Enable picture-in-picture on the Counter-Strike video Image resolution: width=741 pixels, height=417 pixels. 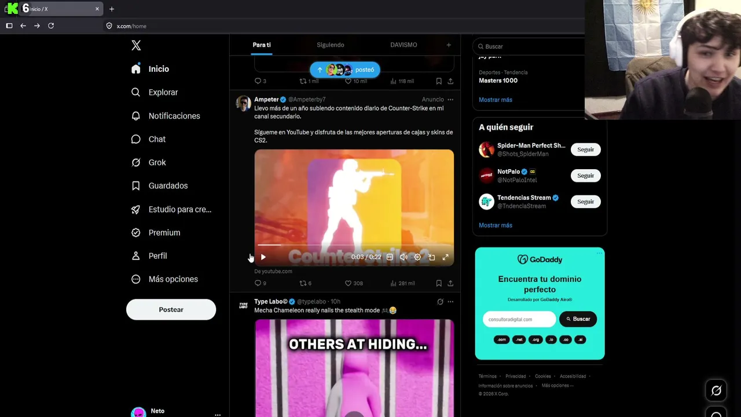431,257
